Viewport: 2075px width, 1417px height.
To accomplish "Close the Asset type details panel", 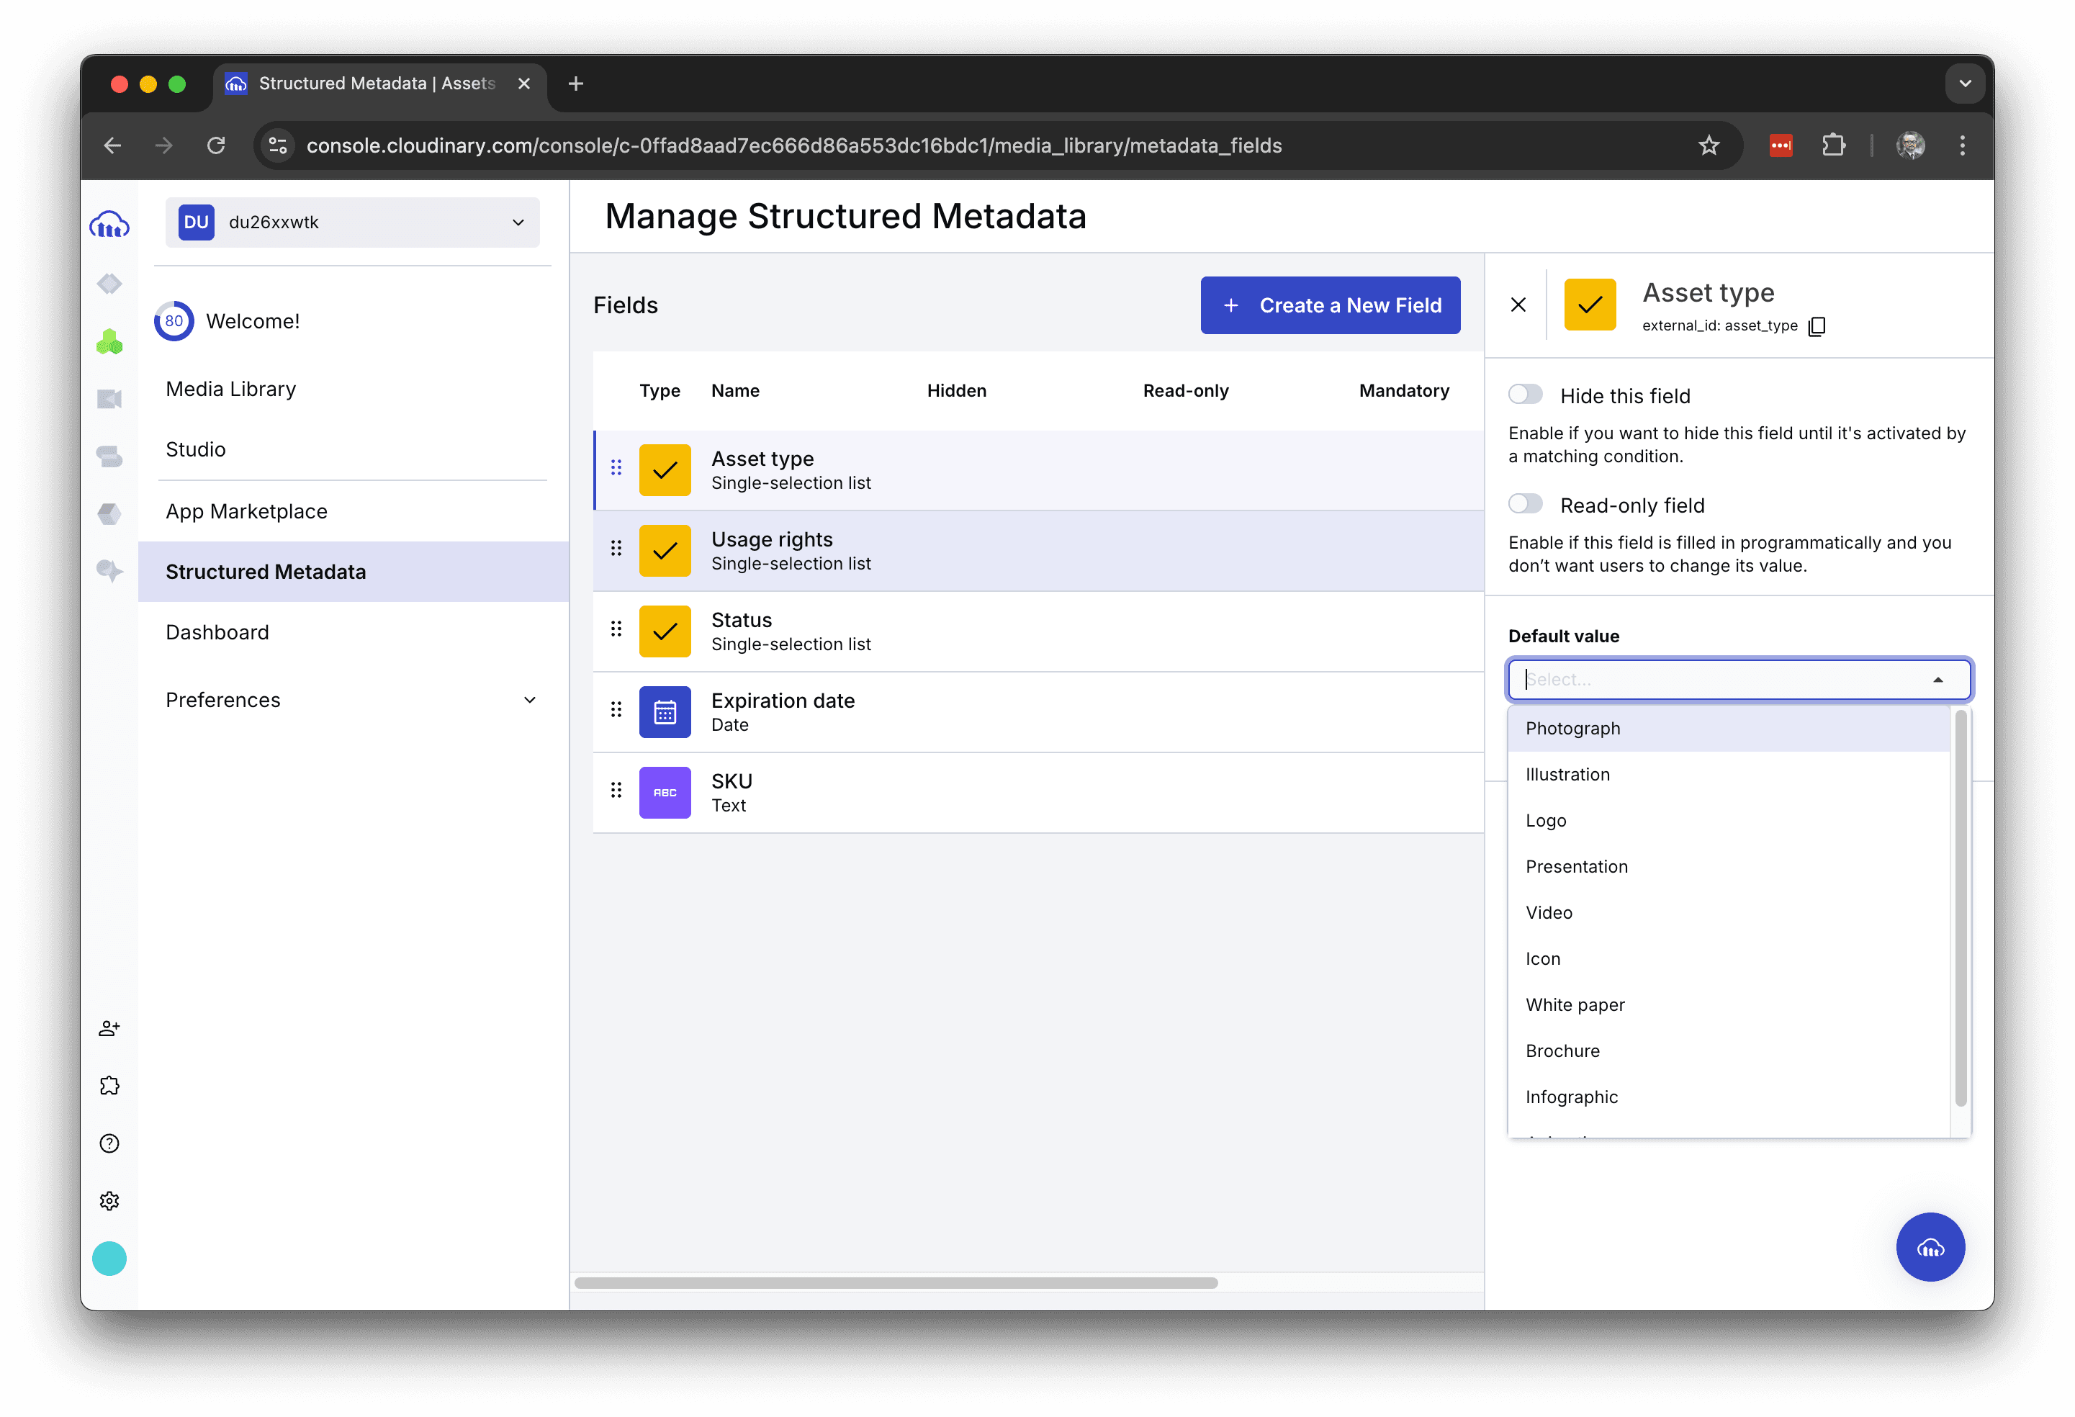I will [1518, 305].
